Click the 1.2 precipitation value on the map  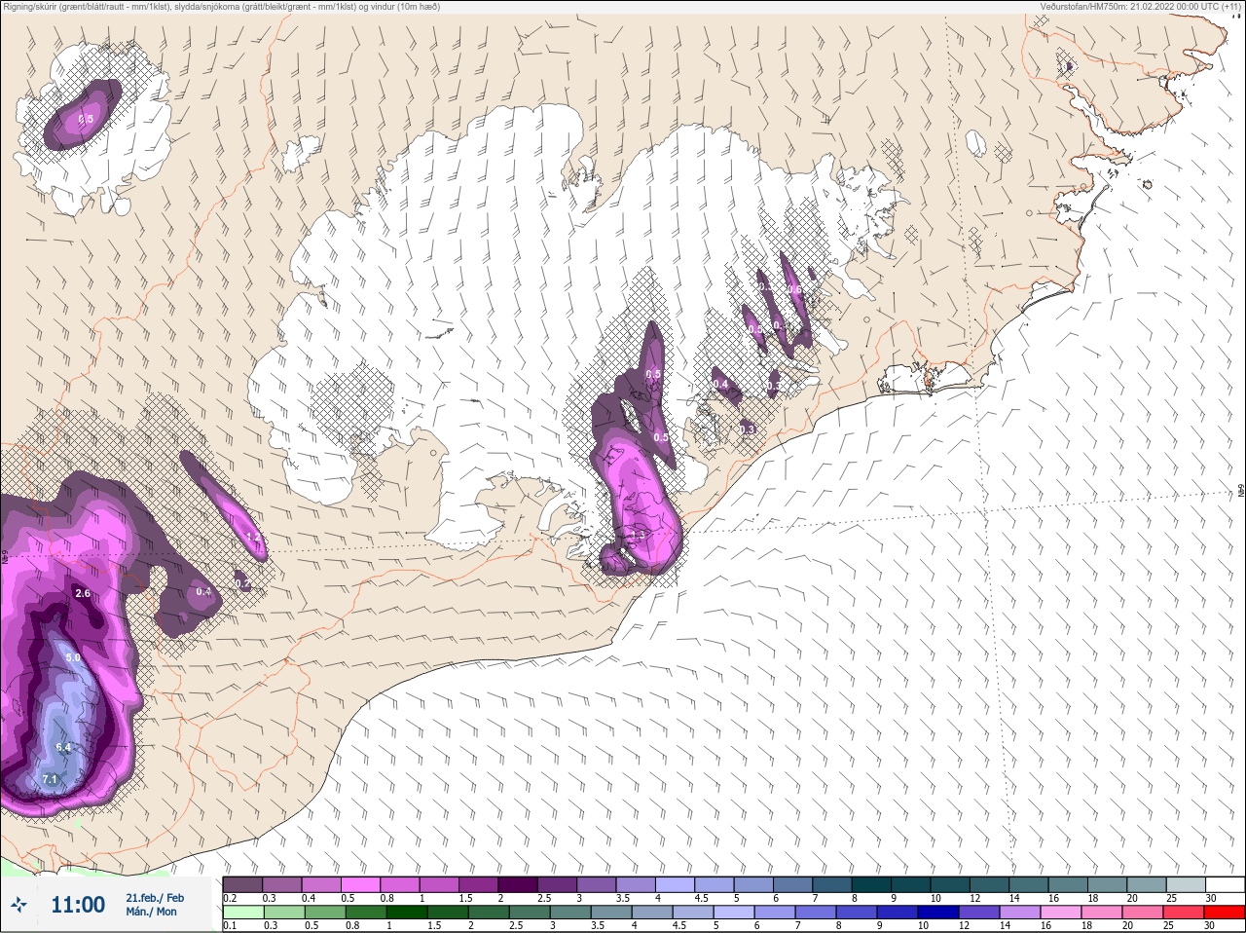[253, 538]
